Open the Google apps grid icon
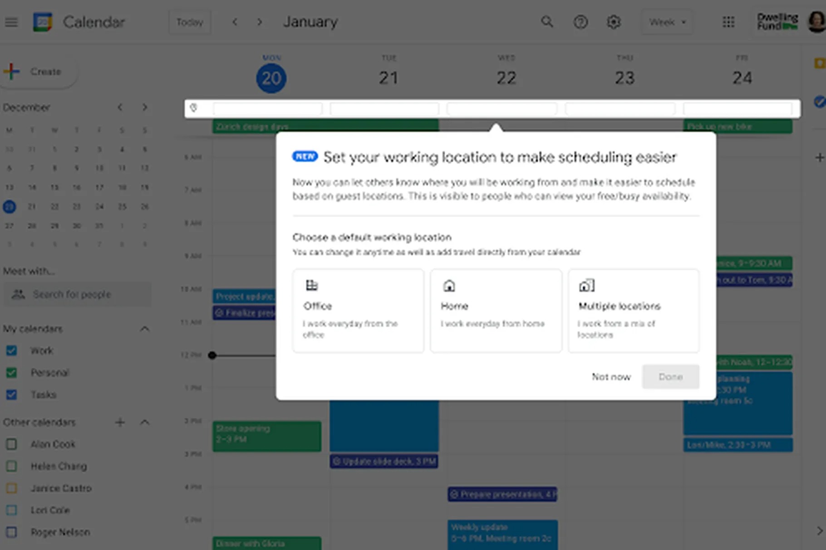Viewport: 826px width, 550px height. pyautogui.click(x=728, y=22)
